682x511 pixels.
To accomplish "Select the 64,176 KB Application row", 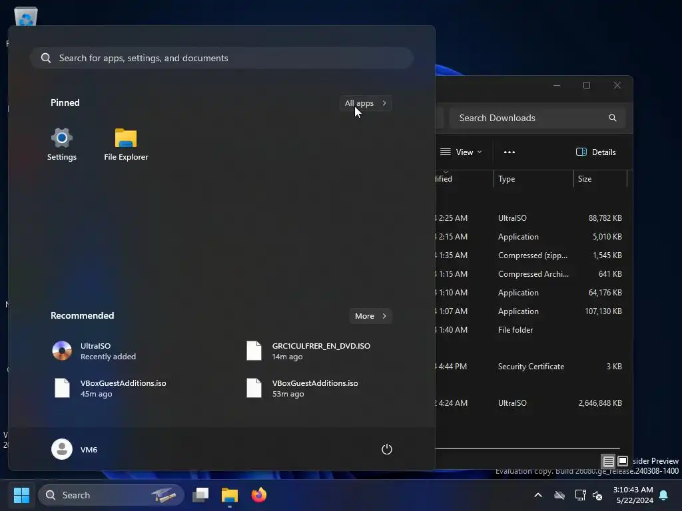I will pos(531,293).
